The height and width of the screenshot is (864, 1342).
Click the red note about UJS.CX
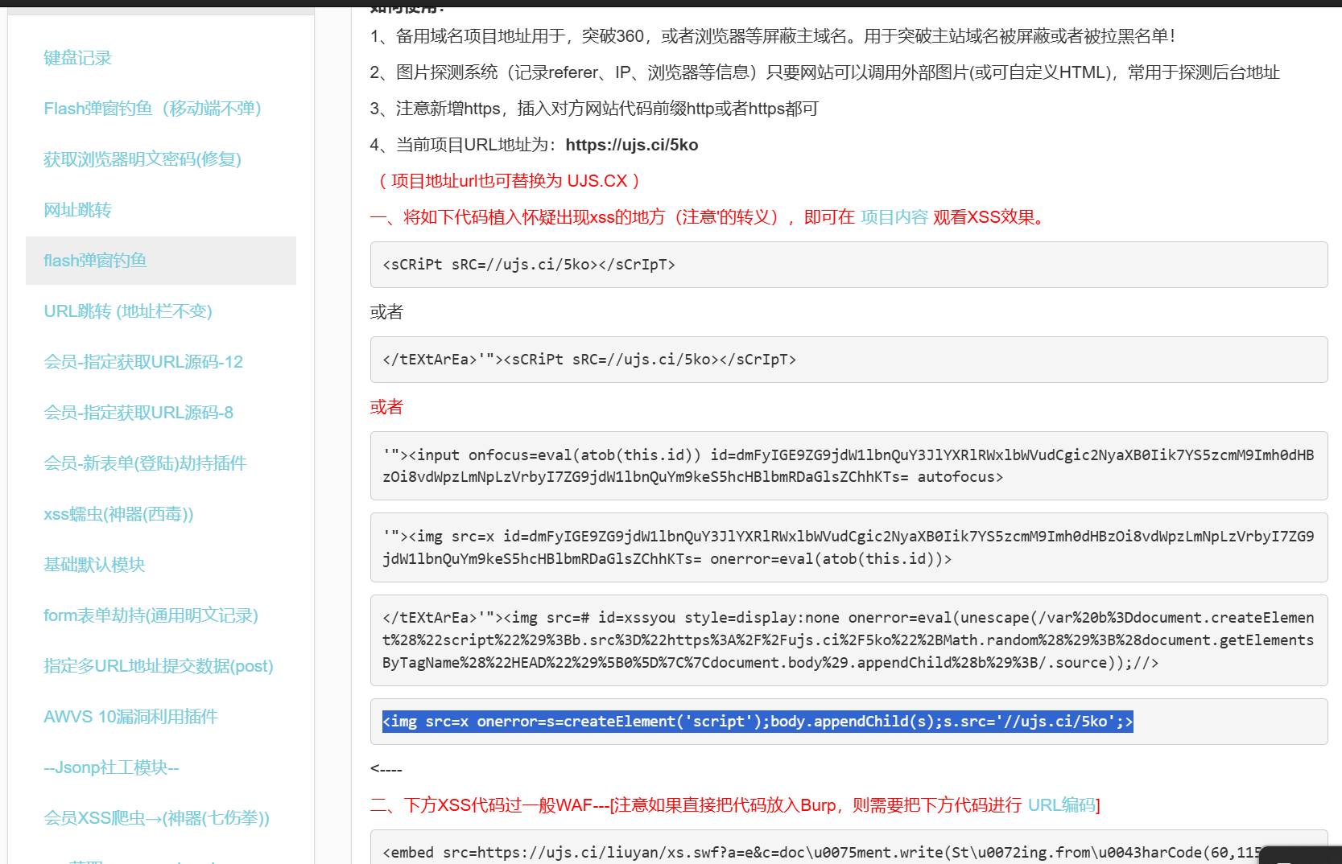coord(509,181)
